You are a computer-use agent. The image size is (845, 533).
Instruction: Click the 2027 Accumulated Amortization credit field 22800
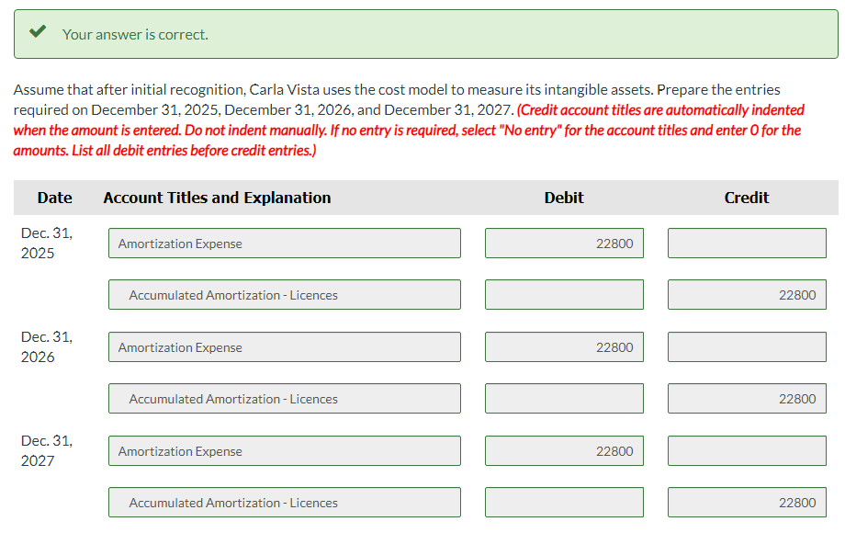click(x=747, y=503)
